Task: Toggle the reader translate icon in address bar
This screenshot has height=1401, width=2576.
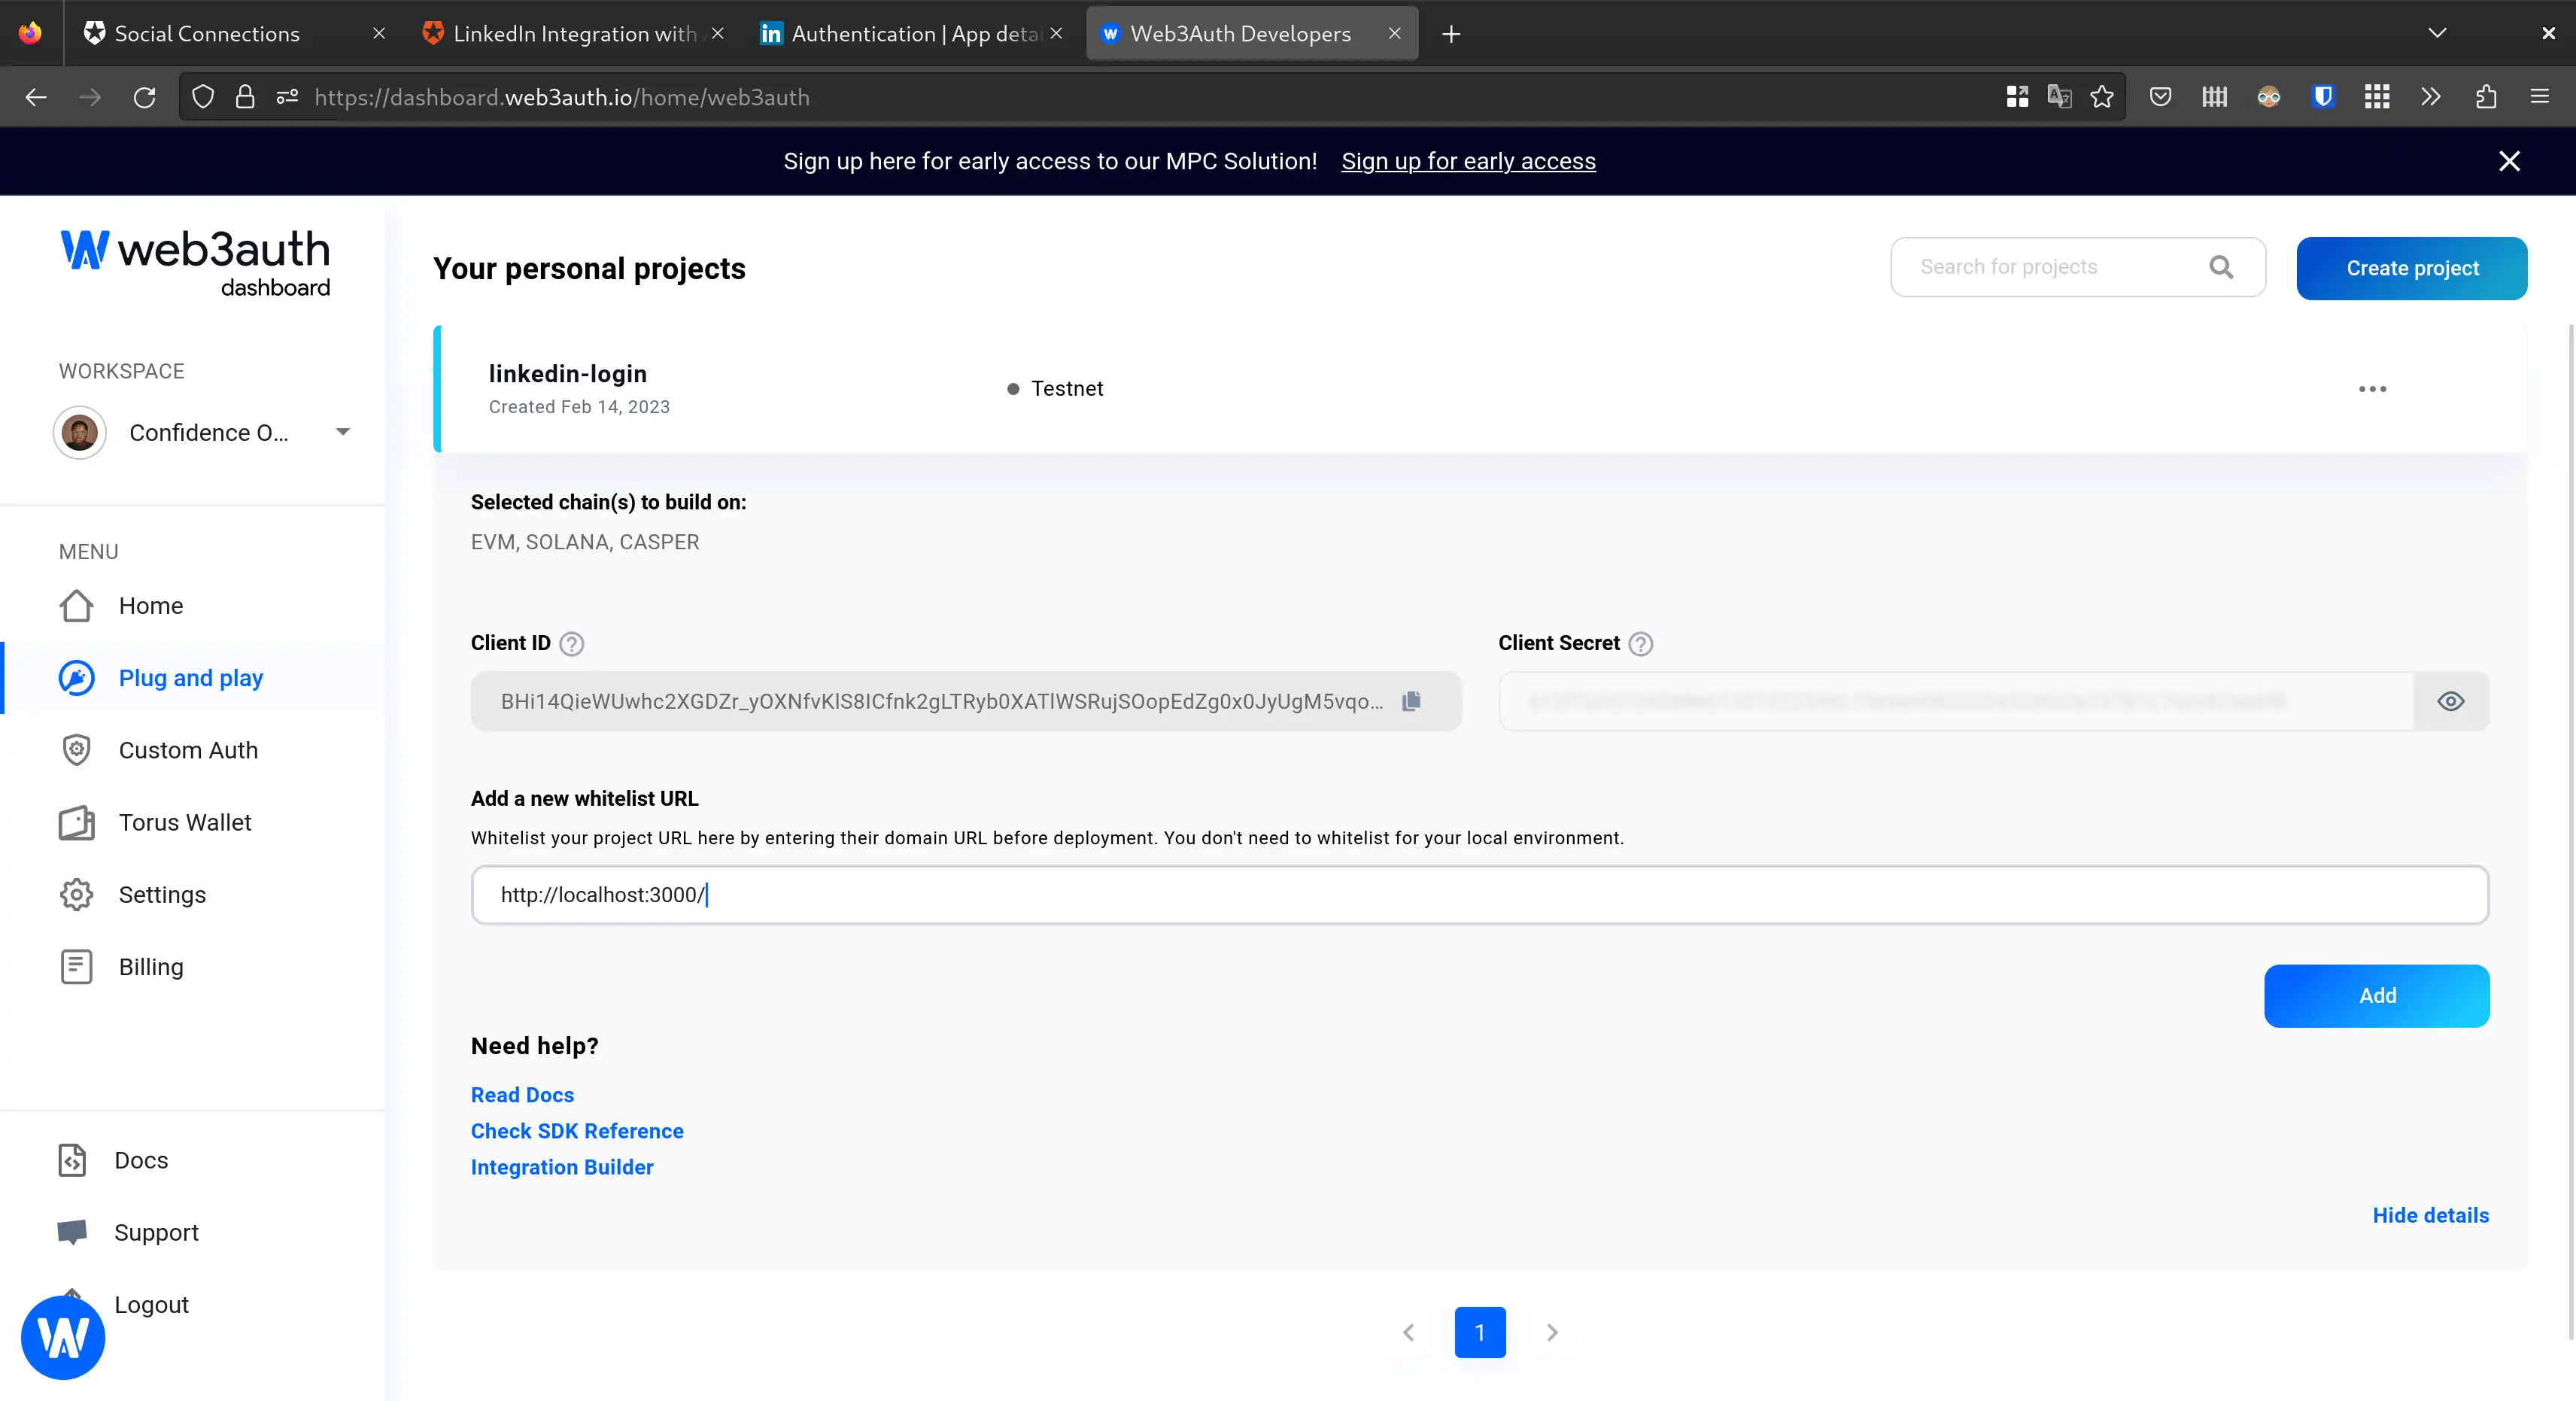Action: [x=2059, y=97]
